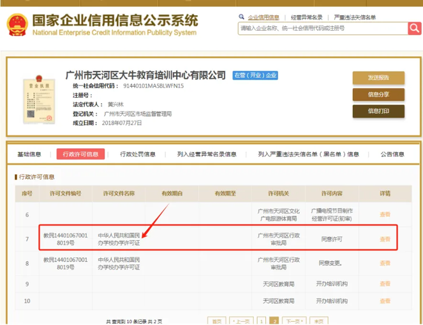
Task: Click the search input field
Action: coord(323,28)
